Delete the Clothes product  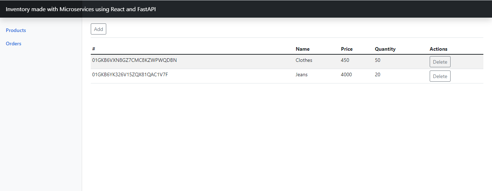point(440,62)
